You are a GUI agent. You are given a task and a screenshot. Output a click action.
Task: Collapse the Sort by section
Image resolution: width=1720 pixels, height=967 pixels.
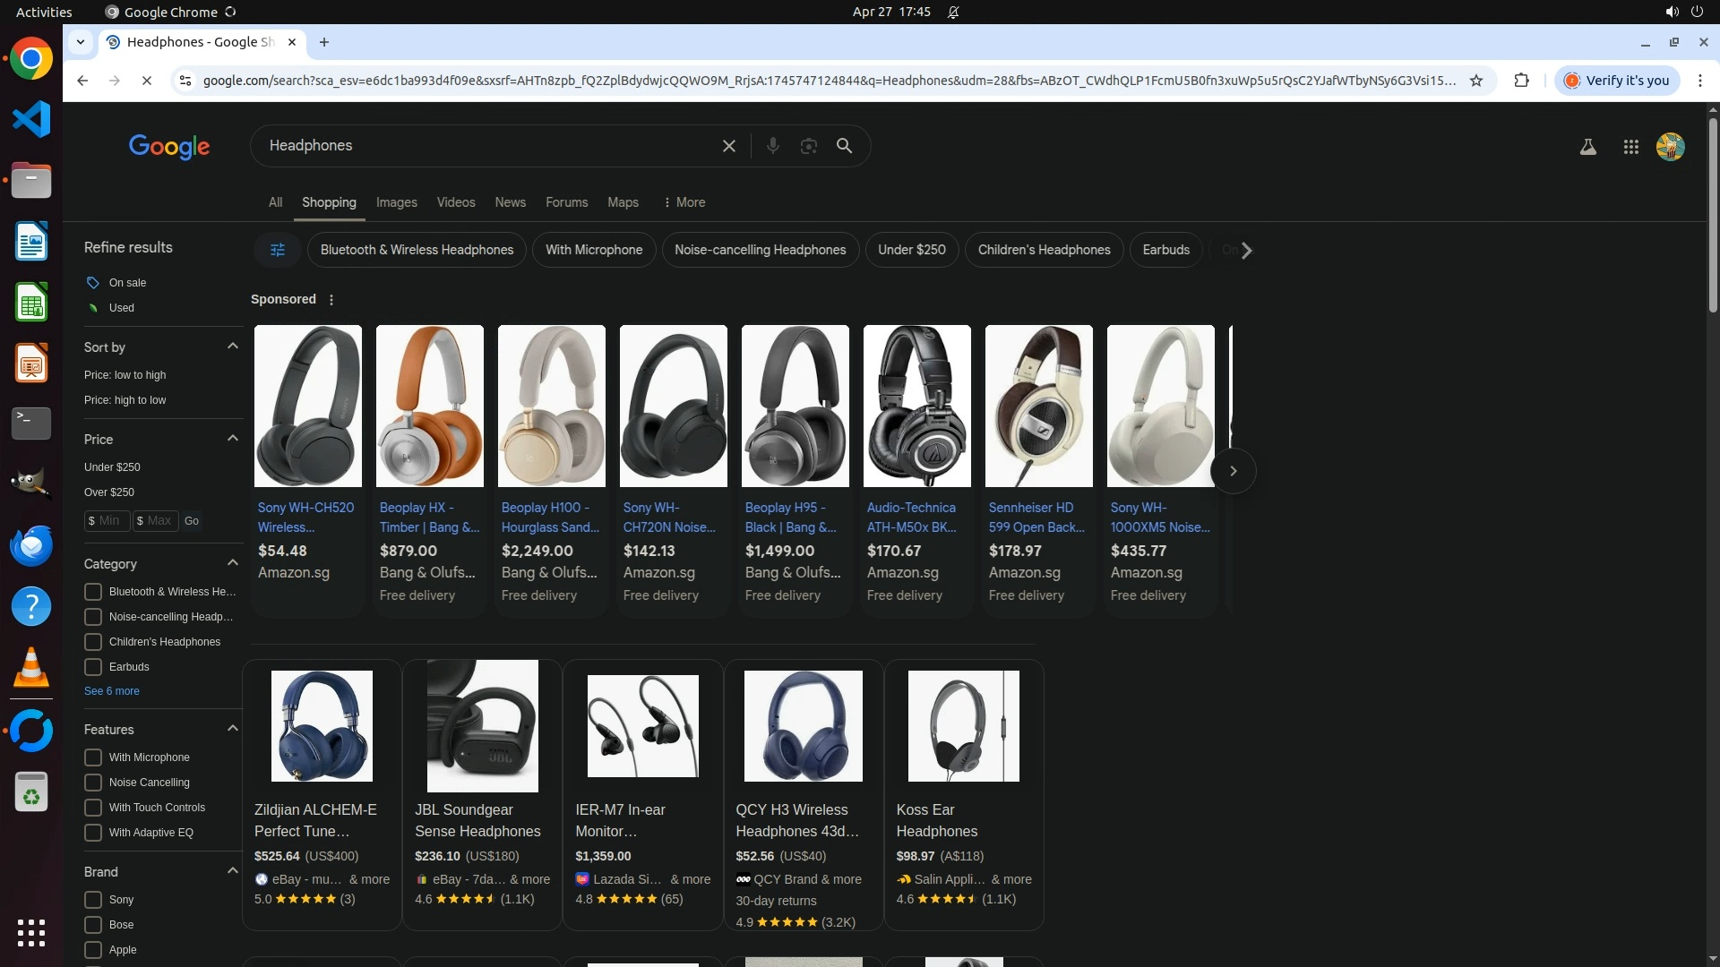(233, 347)
